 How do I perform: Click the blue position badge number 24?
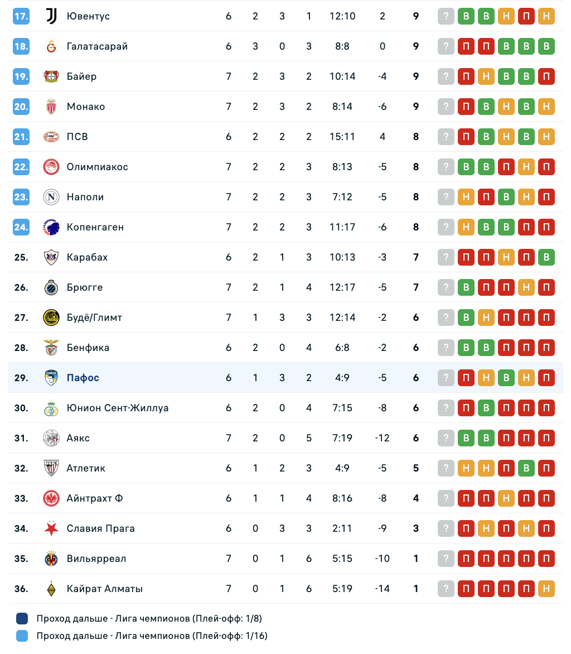tap(21, 227)
